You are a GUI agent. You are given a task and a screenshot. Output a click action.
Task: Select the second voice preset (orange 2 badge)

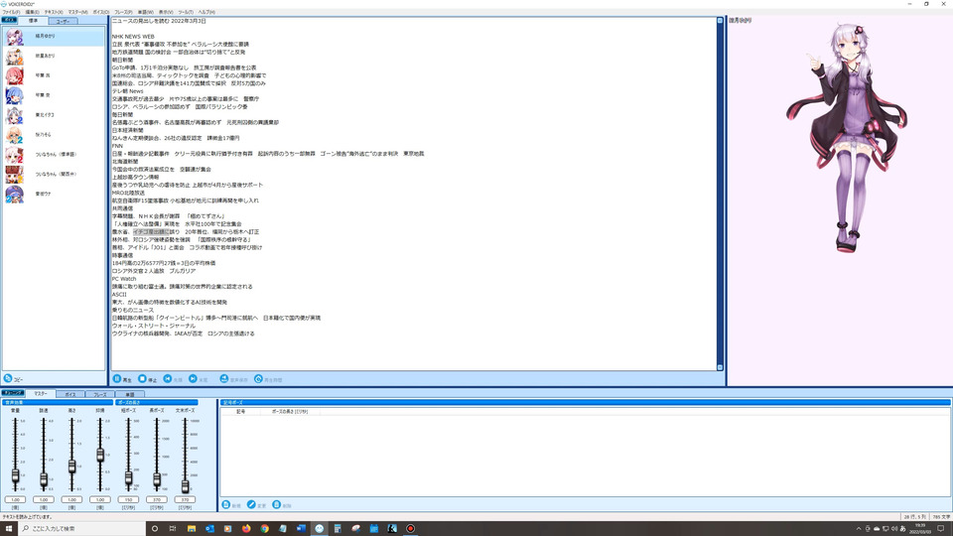point(54,56)
